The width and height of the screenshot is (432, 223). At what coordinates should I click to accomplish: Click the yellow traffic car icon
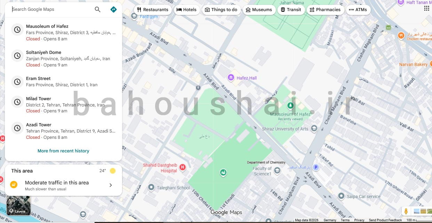[14, 185]
